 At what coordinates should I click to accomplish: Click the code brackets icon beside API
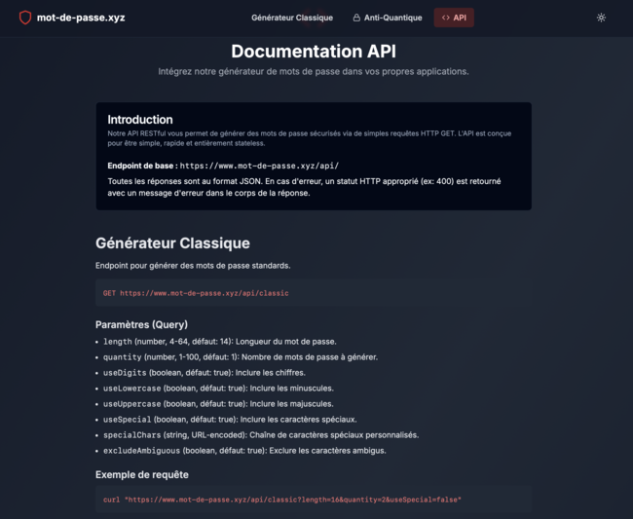446,18
